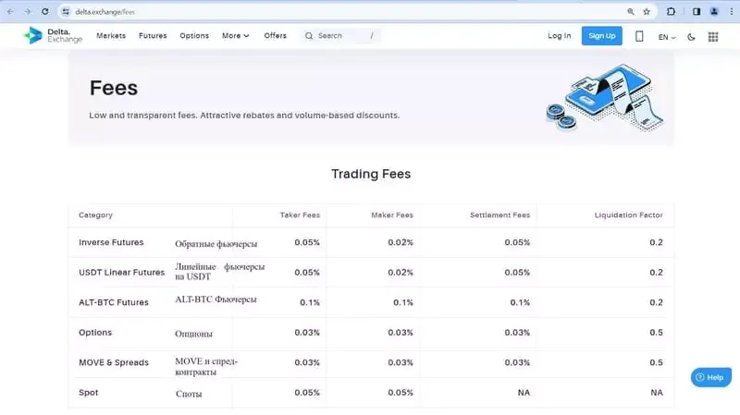Open the apps grid icon
Viewport: 740px width, 415px height.
(713, 37)
